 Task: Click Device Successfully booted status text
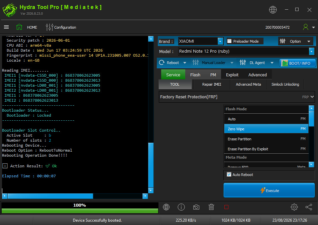tap(97, 220)
